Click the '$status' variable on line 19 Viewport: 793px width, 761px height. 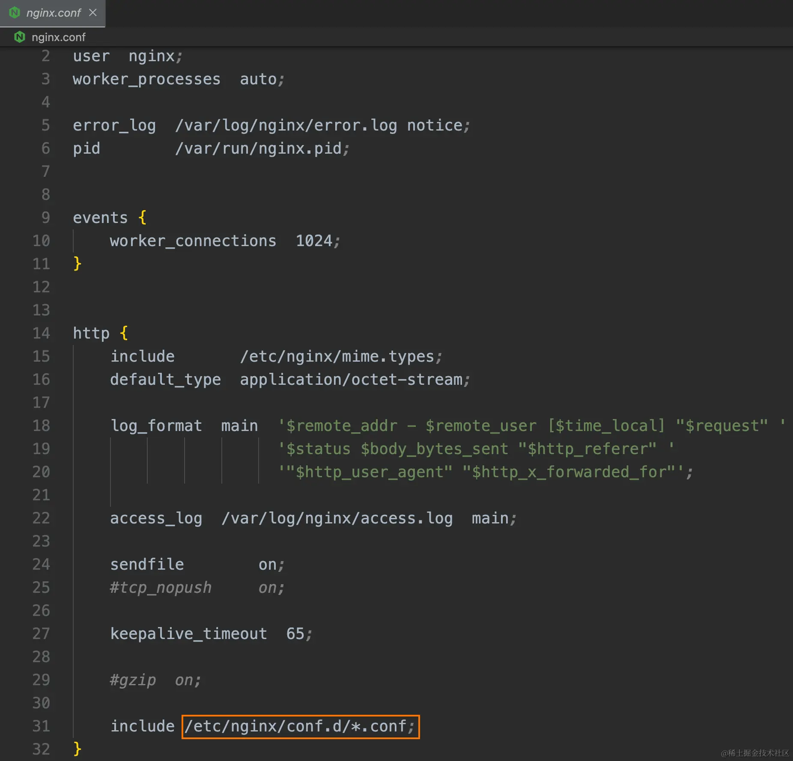pos(318,449)
